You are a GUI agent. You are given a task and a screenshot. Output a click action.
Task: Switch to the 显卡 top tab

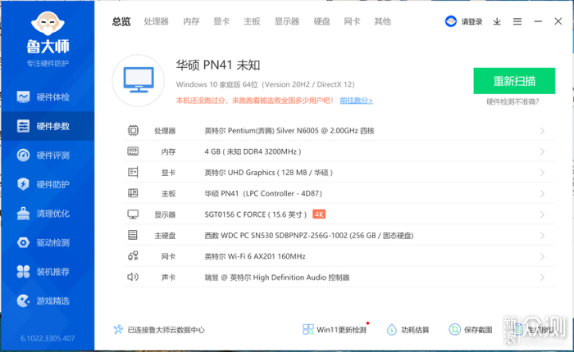click(221, 21)
